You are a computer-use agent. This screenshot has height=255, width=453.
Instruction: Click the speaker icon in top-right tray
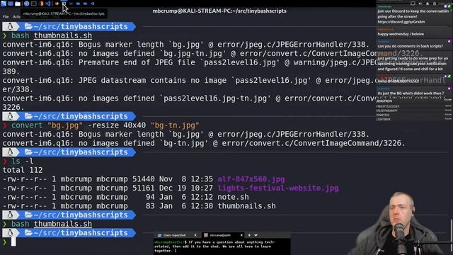420,4
